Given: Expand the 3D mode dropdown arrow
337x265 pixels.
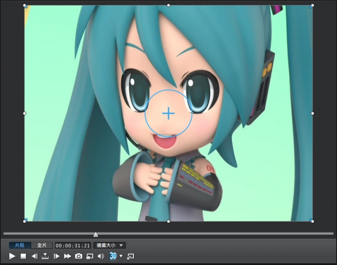Looking at the screenshot, I should [121, 256].
